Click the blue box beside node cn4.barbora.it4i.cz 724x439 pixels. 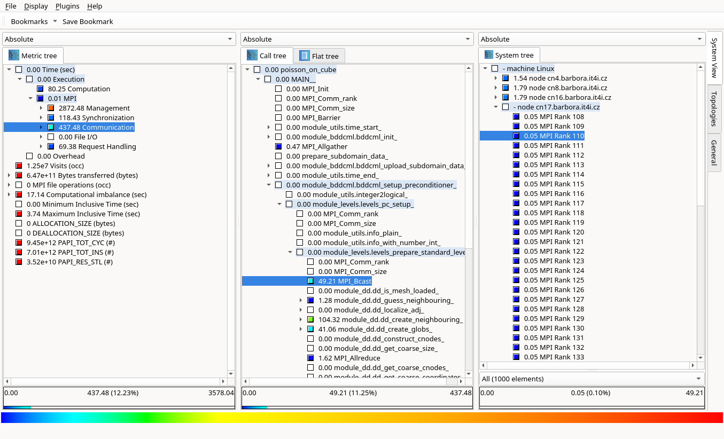coord(505,79)
